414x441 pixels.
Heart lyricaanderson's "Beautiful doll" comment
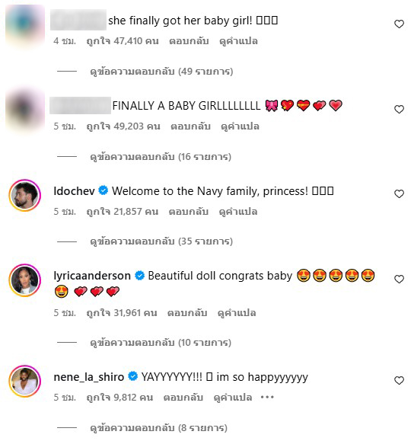coord(399,279)
